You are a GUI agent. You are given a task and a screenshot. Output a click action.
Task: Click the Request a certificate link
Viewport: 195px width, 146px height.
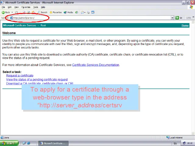click(19, 75)
